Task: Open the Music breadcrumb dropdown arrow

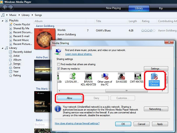Action: (x=19, y=15)
